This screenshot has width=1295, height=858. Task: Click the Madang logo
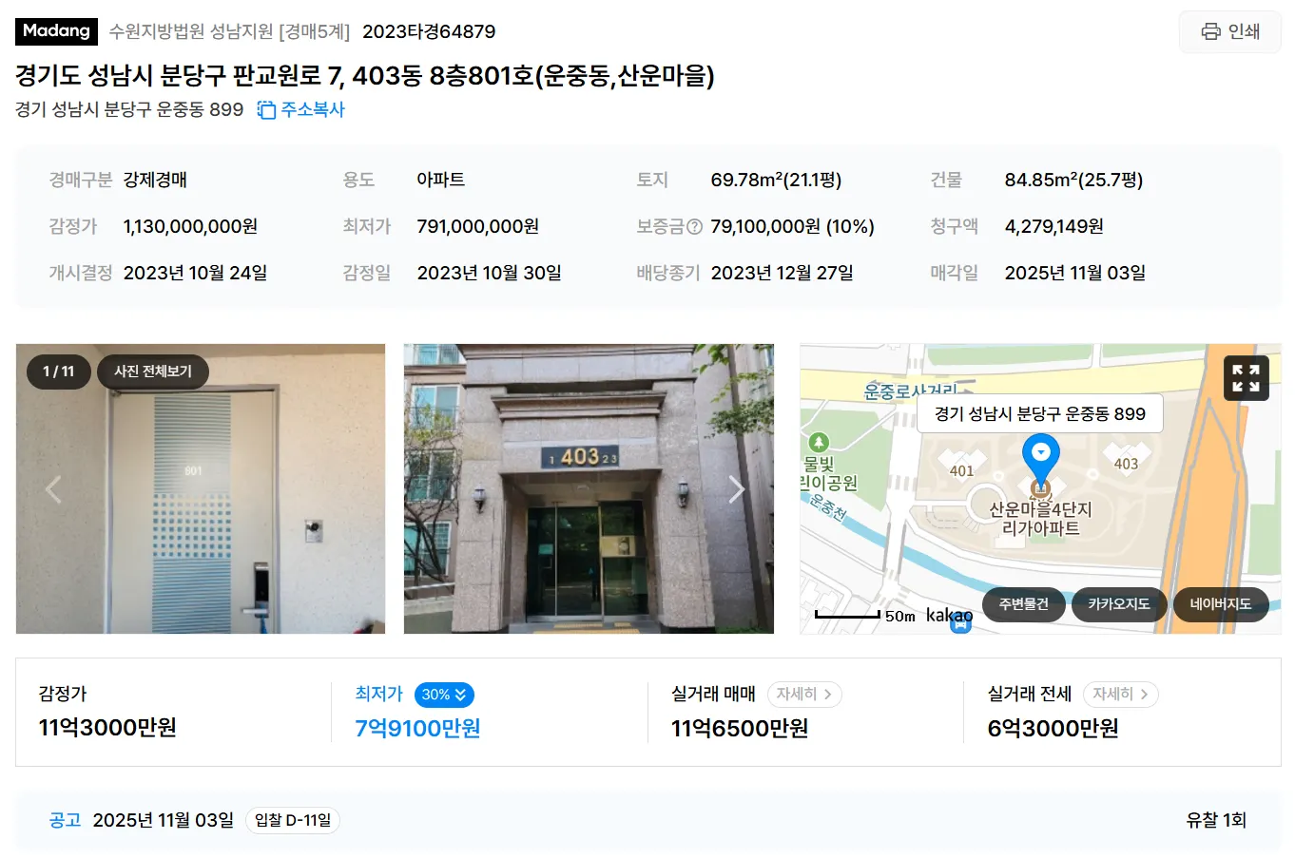click(x=56, y=31)
